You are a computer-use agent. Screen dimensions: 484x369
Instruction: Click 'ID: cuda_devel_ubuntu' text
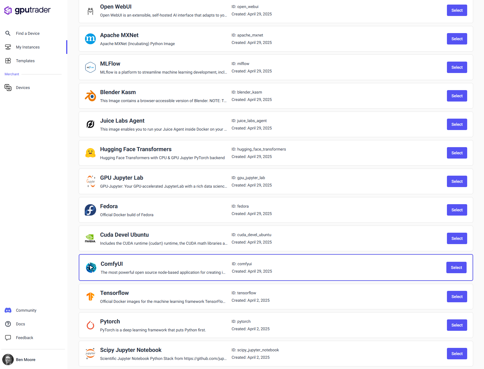click(x=251, y=235)
